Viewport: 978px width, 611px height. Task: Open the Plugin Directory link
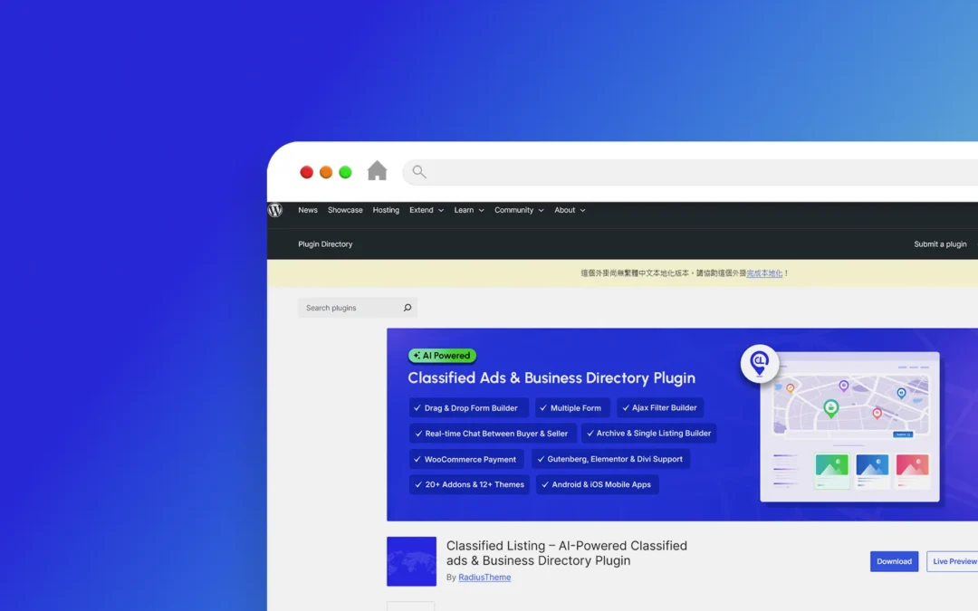(325, 244)
